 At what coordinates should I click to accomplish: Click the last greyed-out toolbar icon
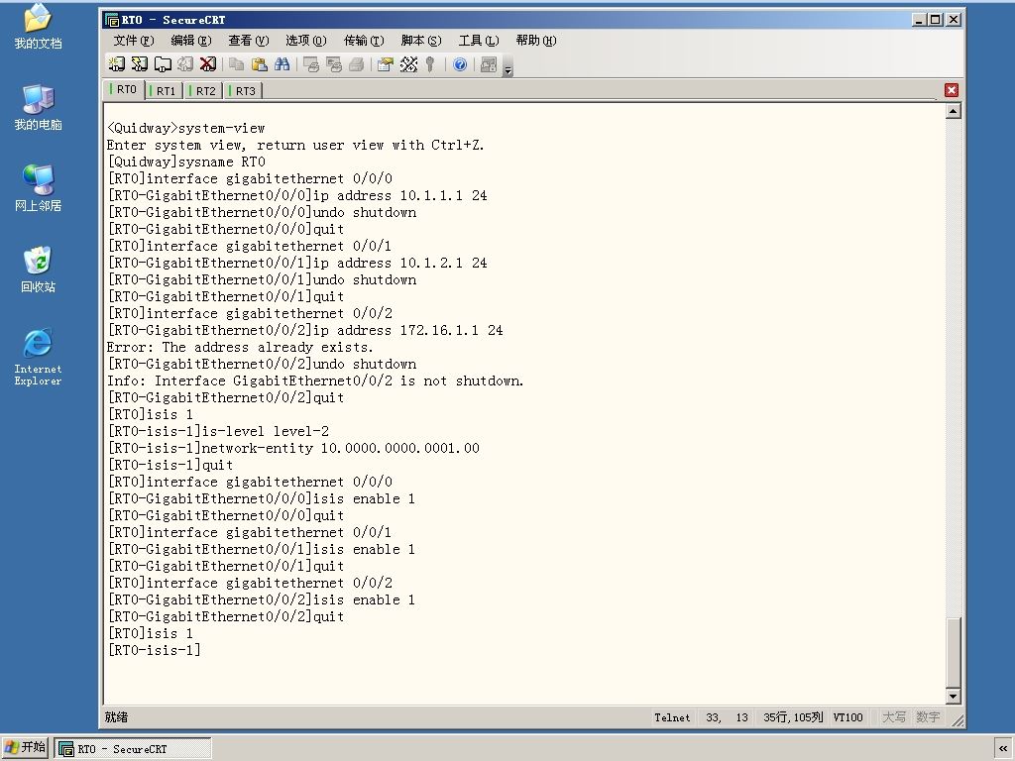489,64
